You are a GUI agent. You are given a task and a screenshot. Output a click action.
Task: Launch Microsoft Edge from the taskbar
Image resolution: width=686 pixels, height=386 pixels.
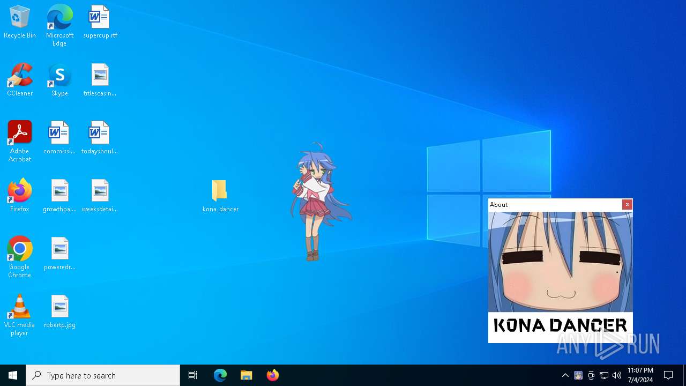pyautogui.click(x=220, y=375)
